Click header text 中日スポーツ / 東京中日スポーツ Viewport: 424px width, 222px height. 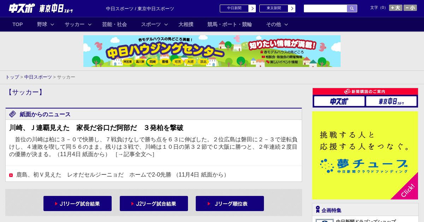[140, 8]
